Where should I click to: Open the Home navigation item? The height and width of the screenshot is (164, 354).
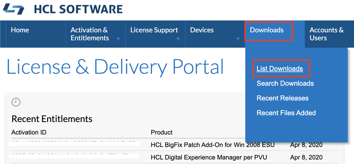point(20,30)
